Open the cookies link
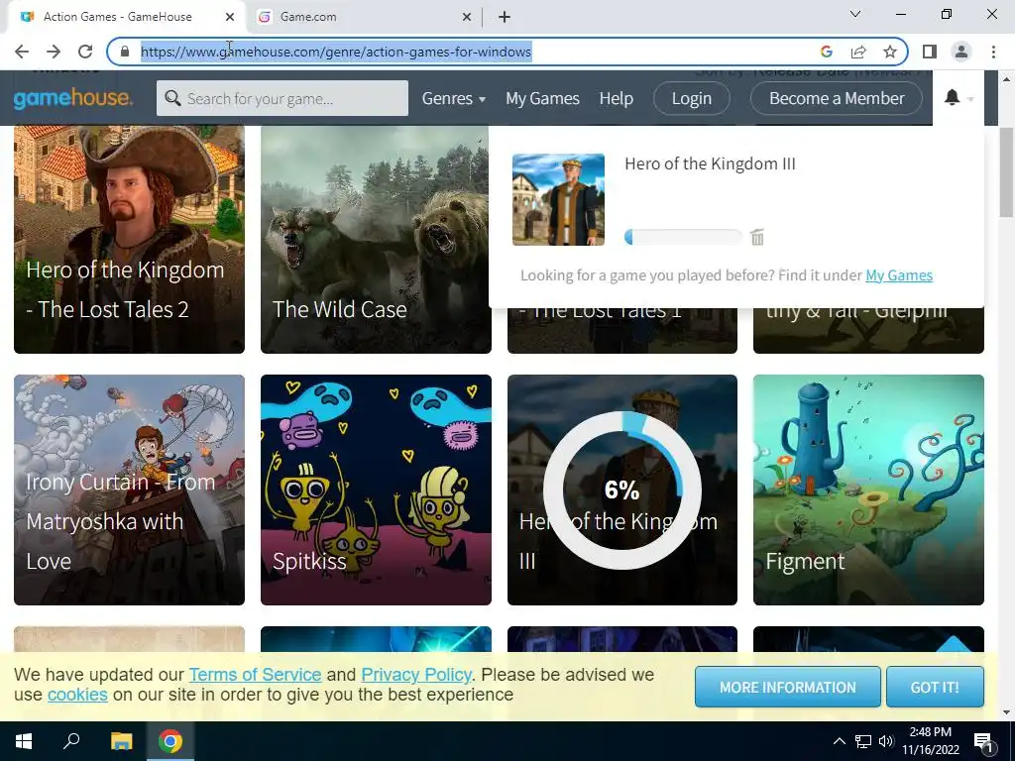The height and width of the screenshot is (761, 1015). pyautogui.click(x=77, y=695)
